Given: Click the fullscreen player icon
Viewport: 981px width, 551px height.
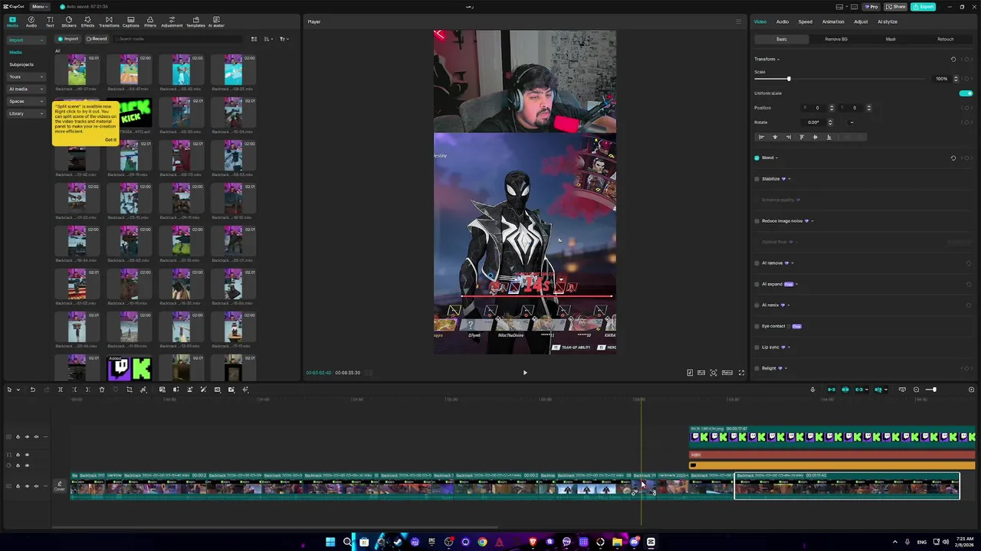Looking at the screenshot, I should (741, 373).
